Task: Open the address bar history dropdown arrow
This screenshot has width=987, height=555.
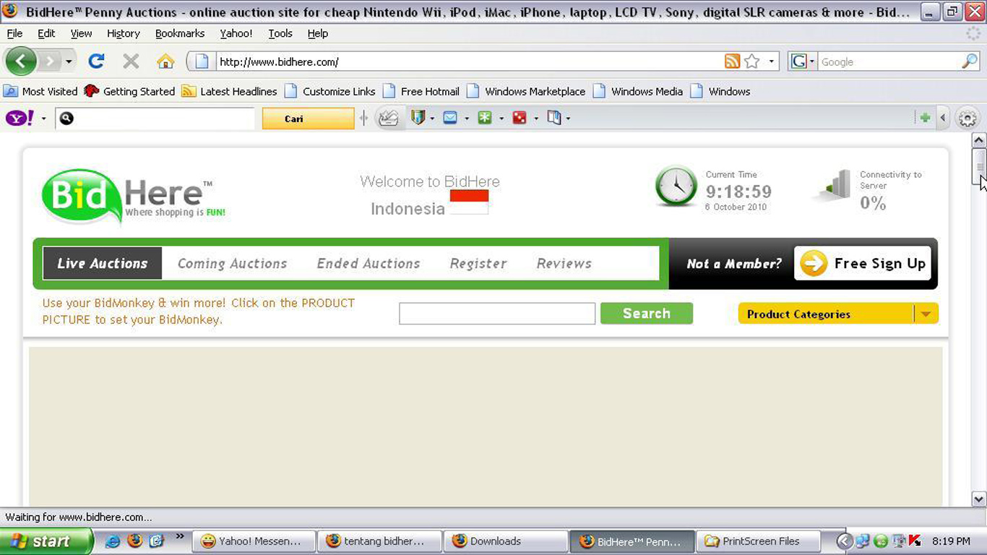Action: pos(771,61)
